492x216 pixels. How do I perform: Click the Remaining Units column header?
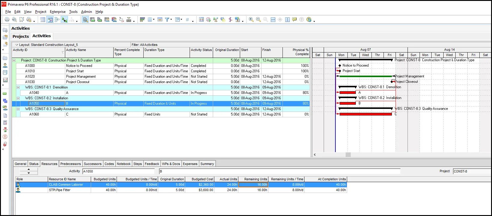click(x=253, y=179)
